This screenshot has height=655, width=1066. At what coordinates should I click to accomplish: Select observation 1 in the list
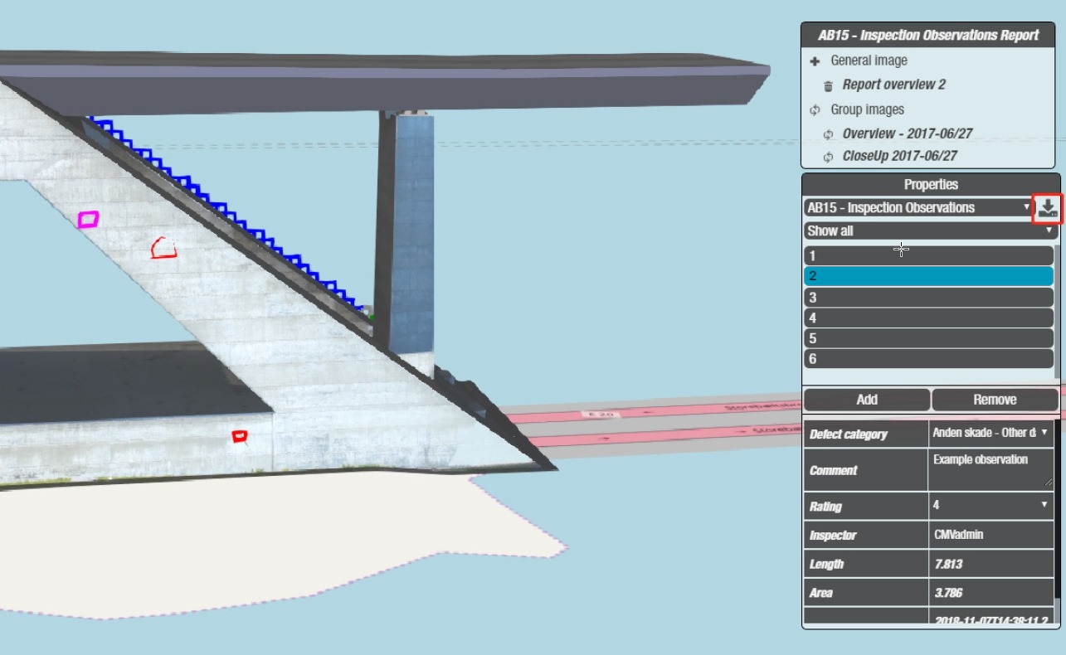(927, 256)
